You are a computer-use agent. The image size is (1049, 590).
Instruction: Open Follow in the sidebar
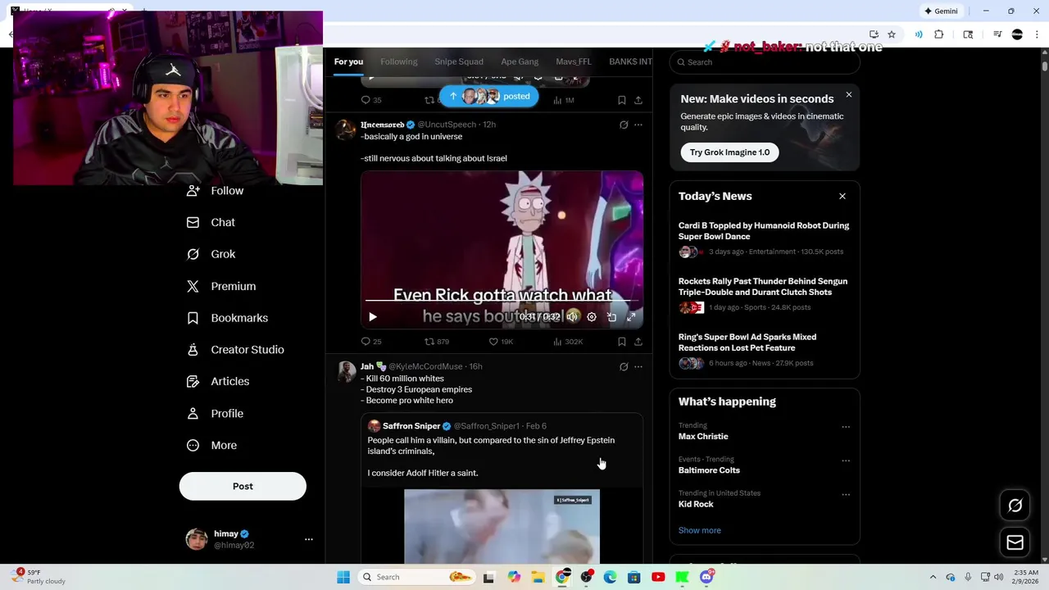(x=216, y=191)
